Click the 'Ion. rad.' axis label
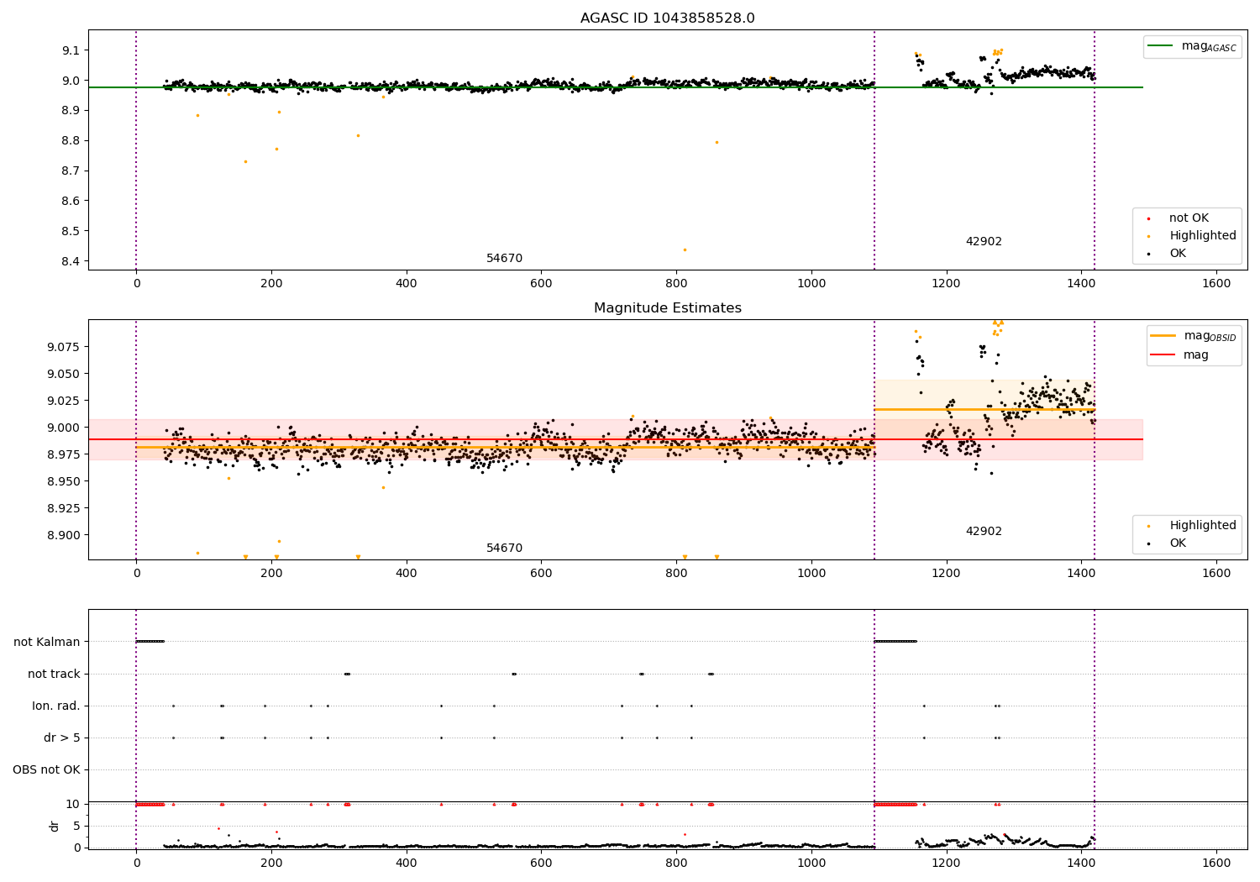 tap(56, 706)
